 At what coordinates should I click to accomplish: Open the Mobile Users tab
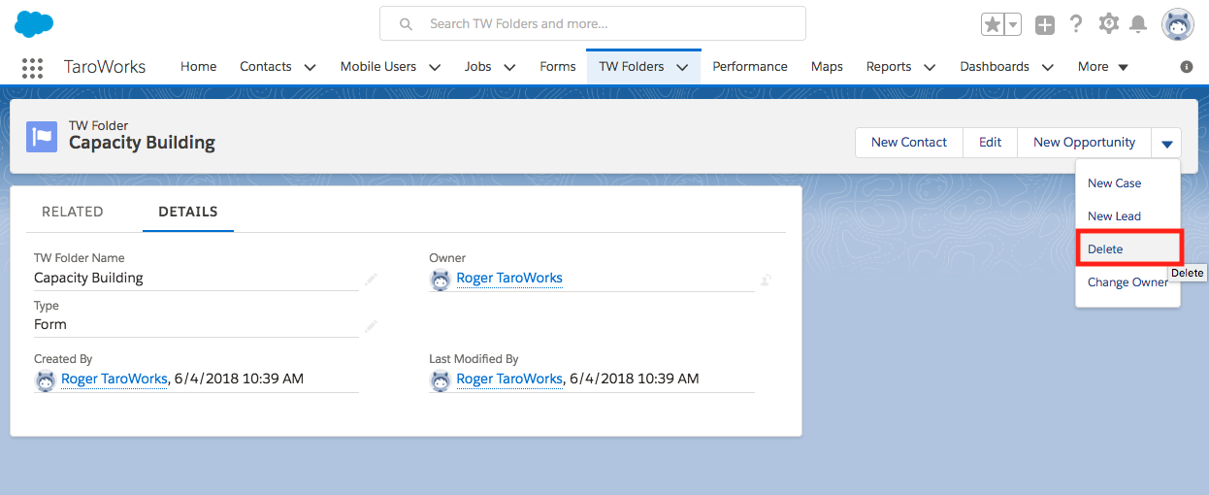(x=378, y=66)
